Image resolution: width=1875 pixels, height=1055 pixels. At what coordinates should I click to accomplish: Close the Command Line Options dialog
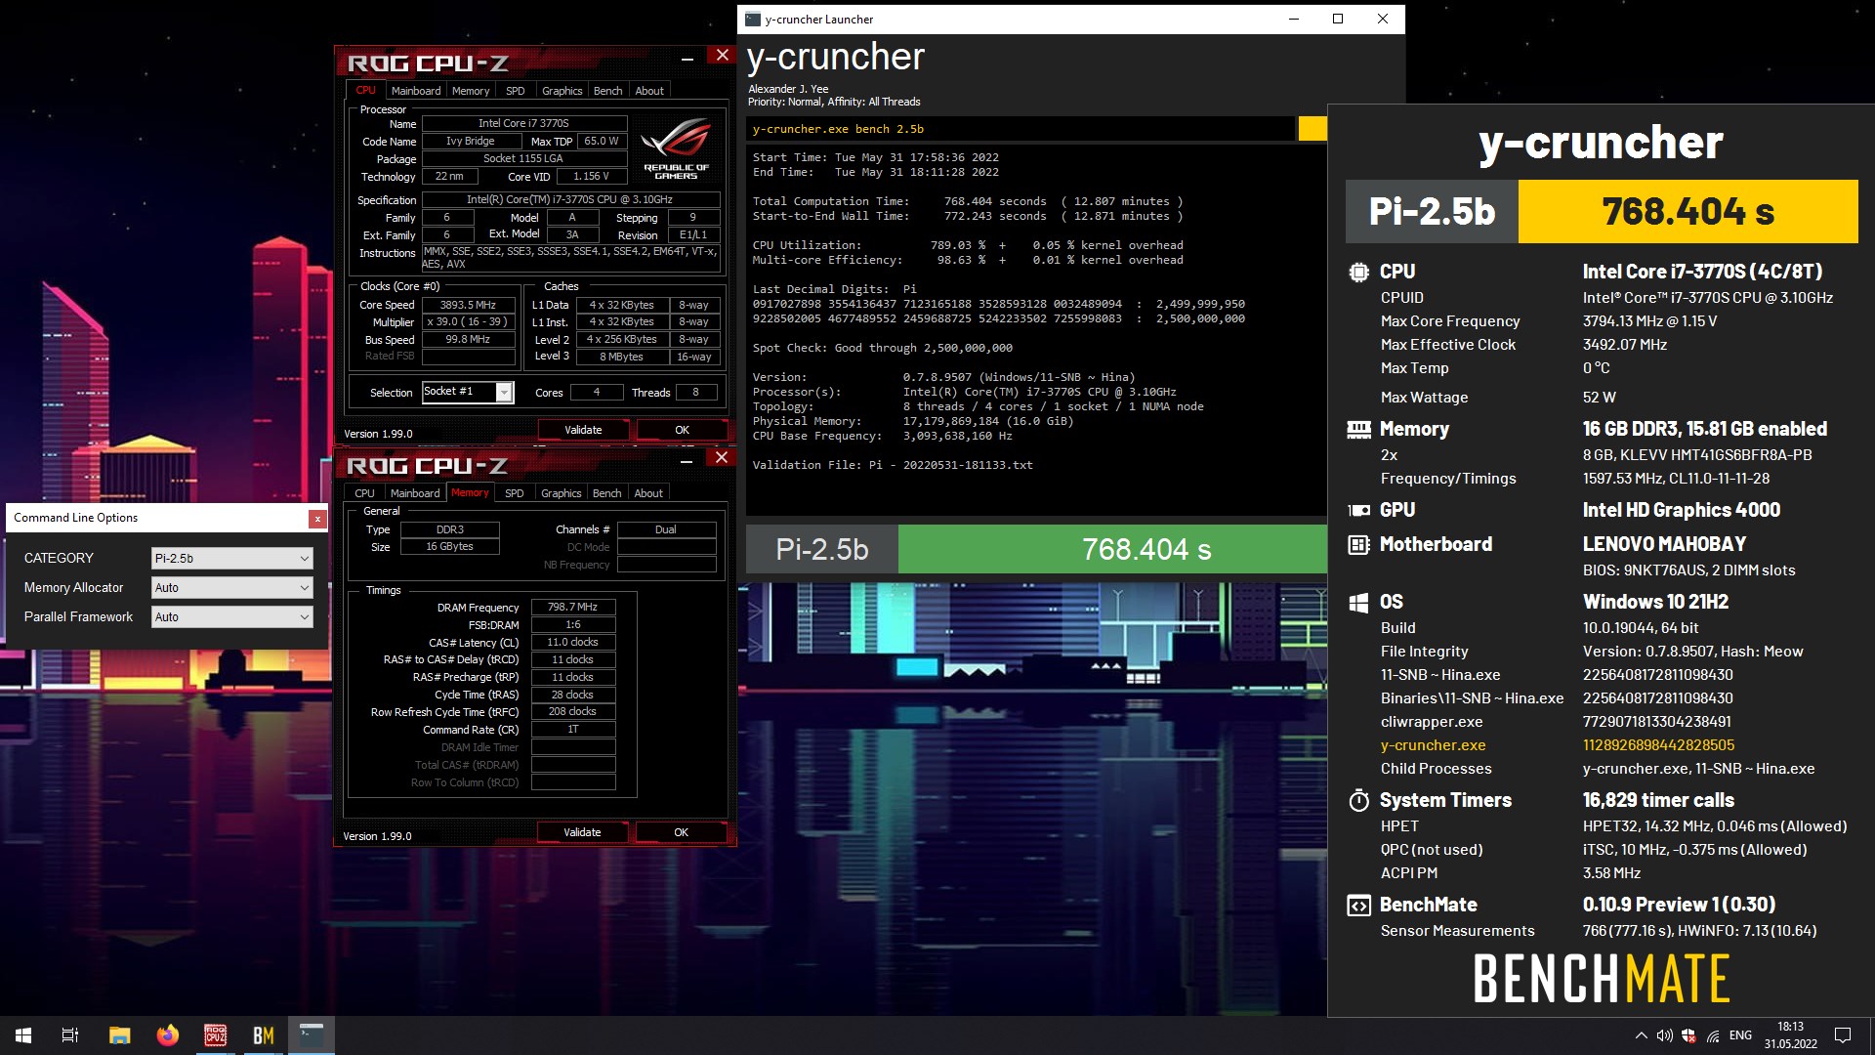[x=317, y=519]
